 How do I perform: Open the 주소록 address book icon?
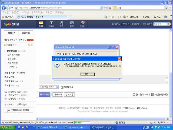click(x=51, y=24)
